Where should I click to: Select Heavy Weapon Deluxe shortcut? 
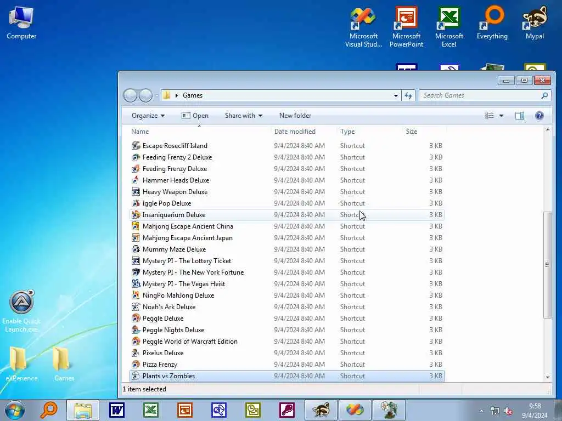click(x=286, y=191)
